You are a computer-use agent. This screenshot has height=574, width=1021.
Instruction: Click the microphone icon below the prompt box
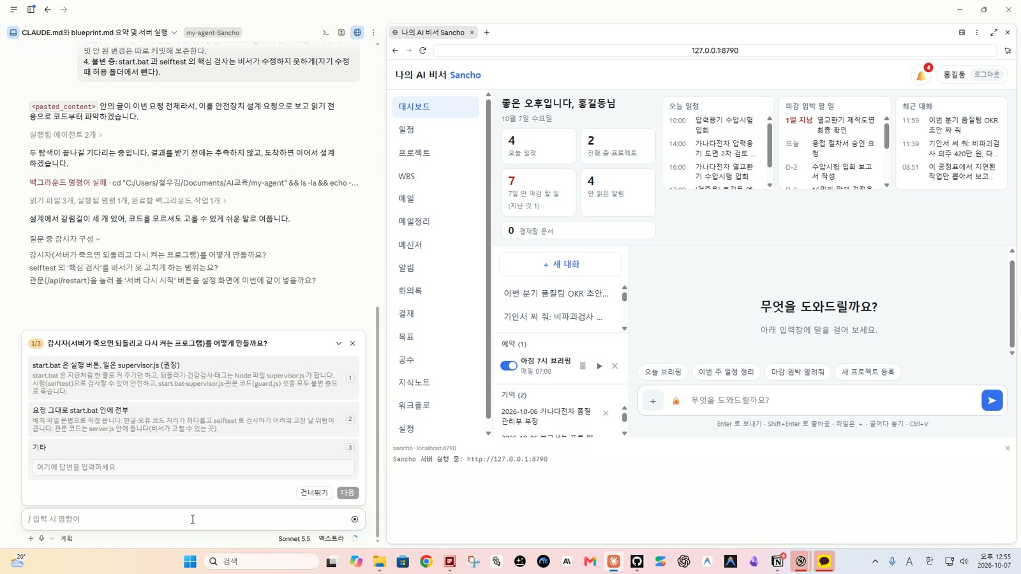tap(41, 538)
